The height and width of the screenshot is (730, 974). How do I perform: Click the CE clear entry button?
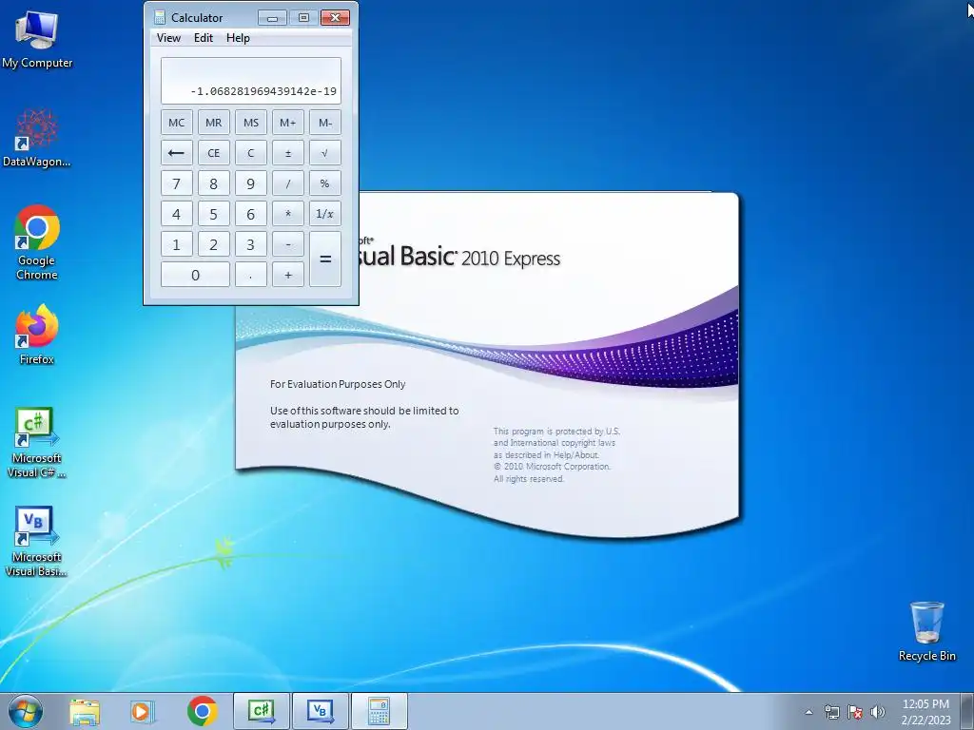coord(214,153)
